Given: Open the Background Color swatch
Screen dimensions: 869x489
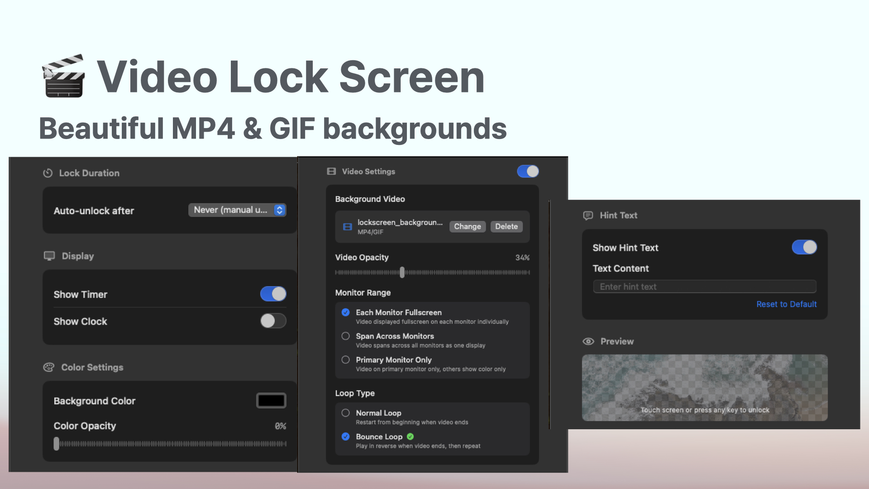Looking at the screenshot, I should pos(271,401).
